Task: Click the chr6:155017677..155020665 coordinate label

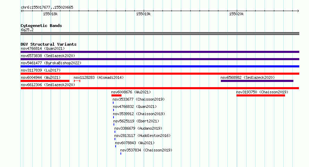Action: coord(47,7)
